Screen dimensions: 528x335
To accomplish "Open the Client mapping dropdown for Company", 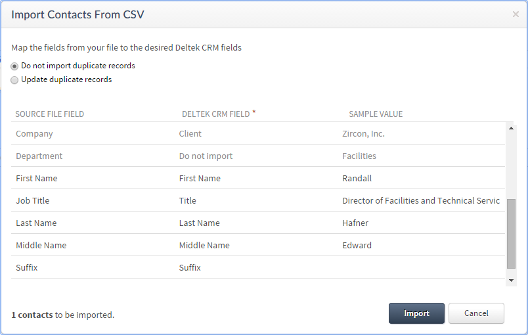I will point(190,134).
